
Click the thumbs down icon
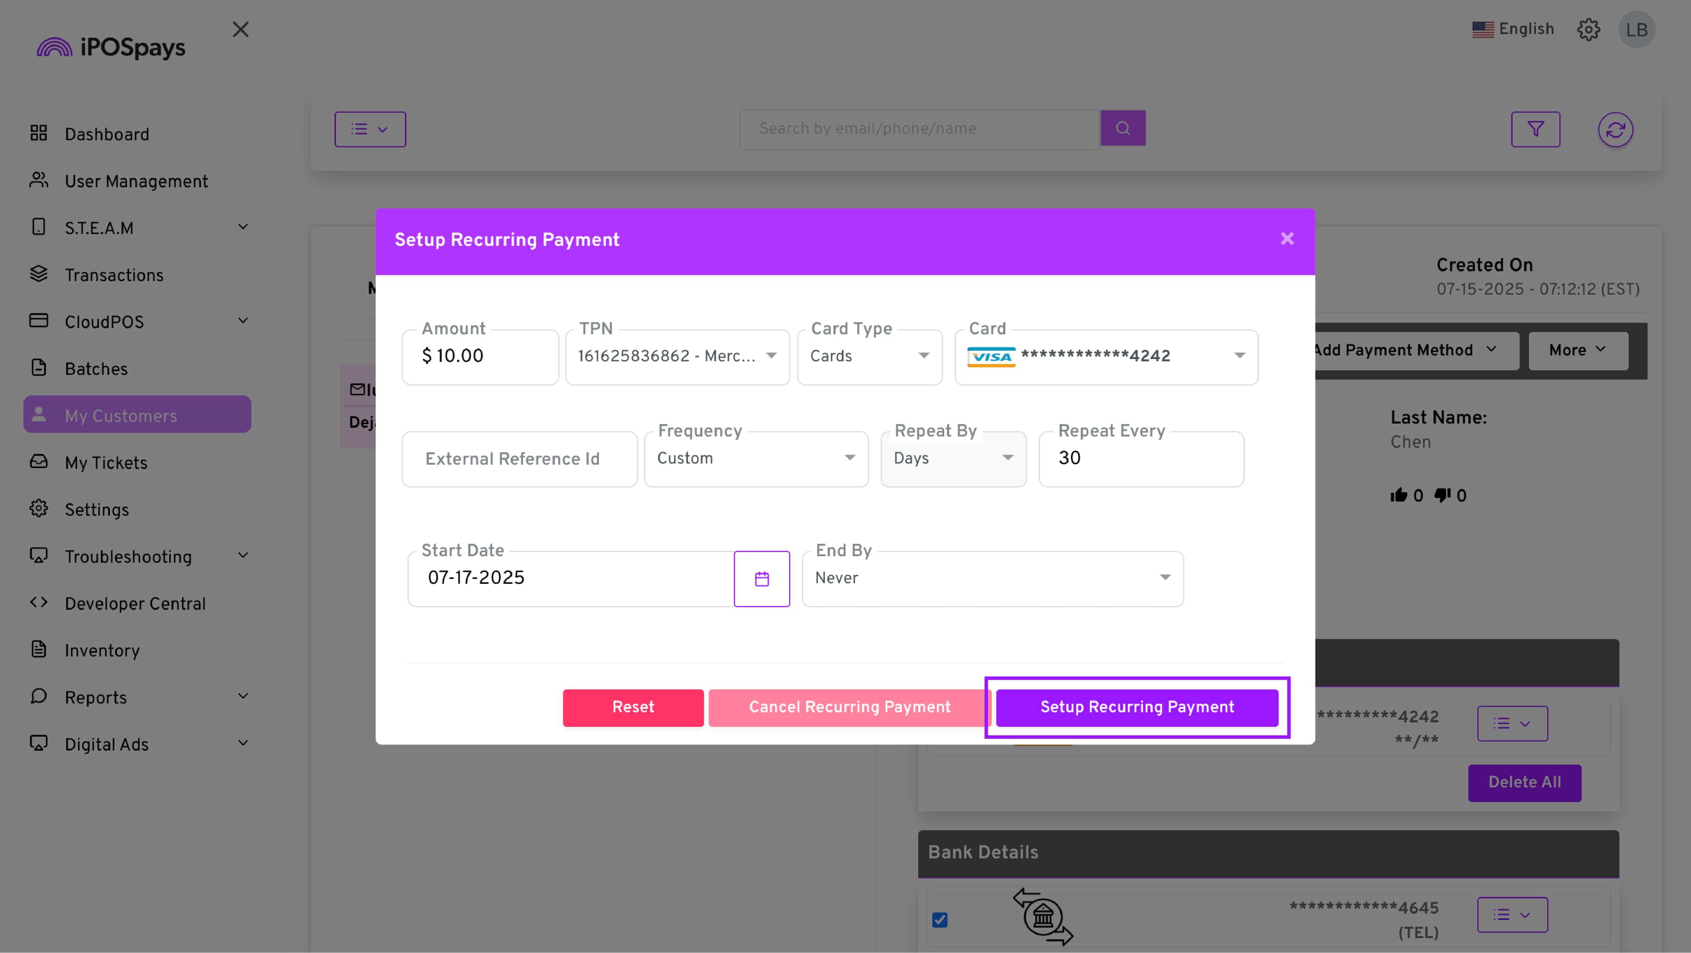(x=1442, y=495)
